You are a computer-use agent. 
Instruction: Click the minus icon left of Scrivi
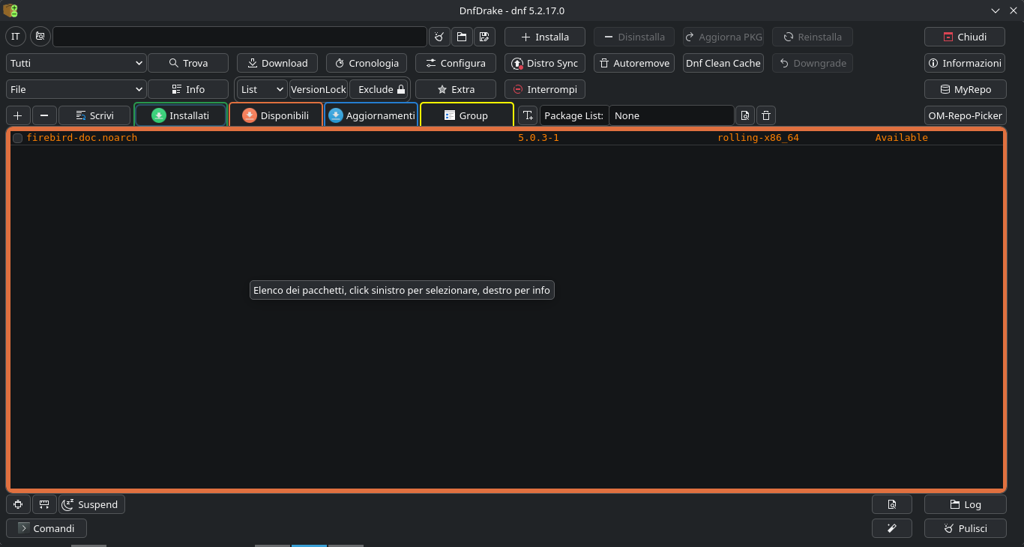[44, 115]
